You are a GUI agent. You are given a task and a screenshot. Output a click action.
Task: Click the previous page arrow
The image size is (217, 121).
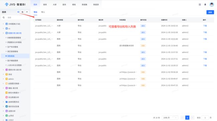coord(182,118)
